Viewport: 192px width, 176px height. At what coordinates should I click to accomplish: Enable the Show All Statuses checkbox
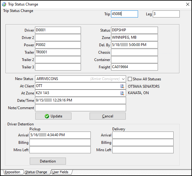click(130, 79)
